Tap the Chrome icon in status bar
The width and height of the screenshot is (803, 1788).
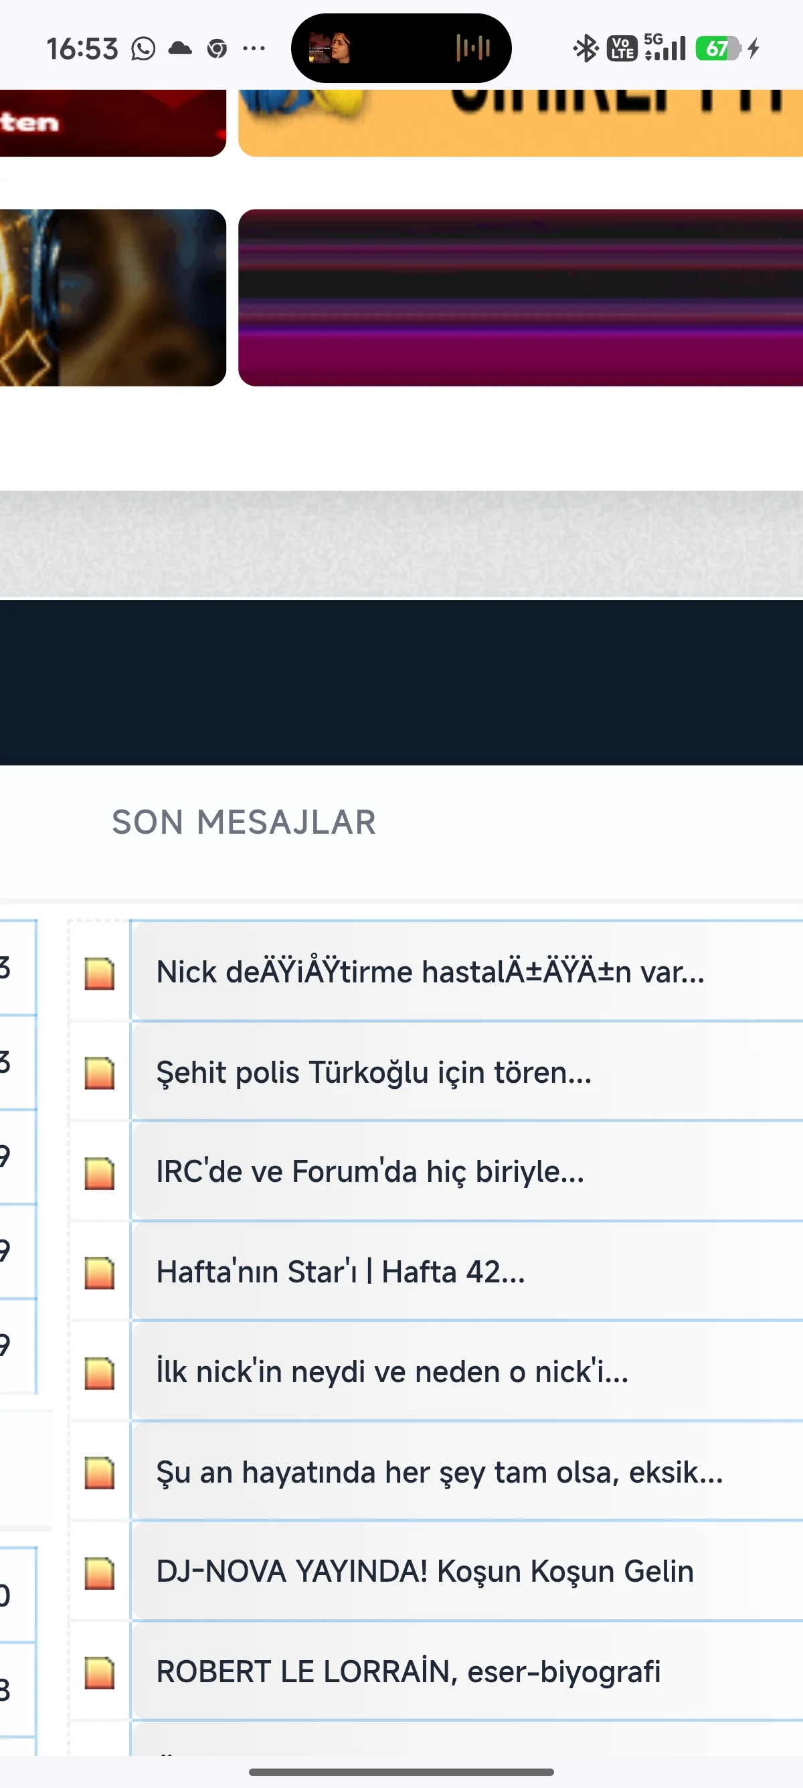point(217,49)
